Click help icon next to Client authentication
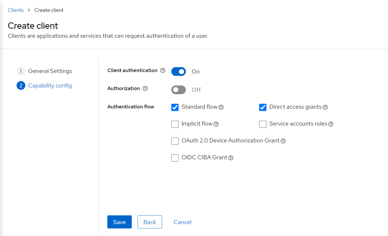The image size is (388, 236). pos(163,70)
